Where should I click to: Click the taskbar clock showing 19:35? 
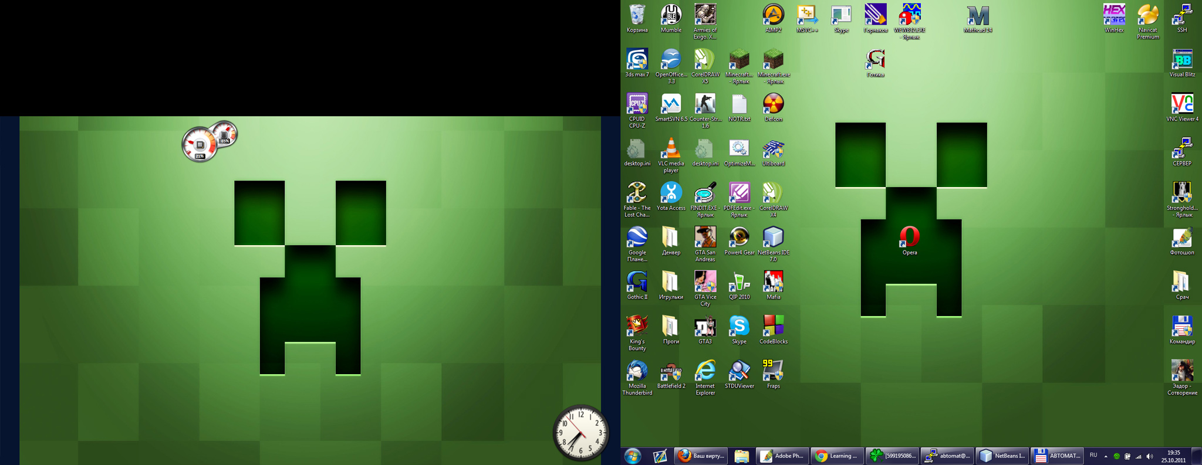(1173, 456)
